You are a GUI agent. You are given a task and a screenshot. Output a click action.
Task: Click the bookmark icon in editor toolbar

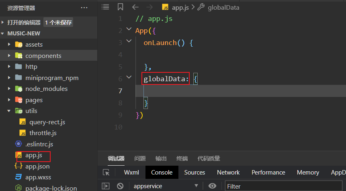[120, 7]
